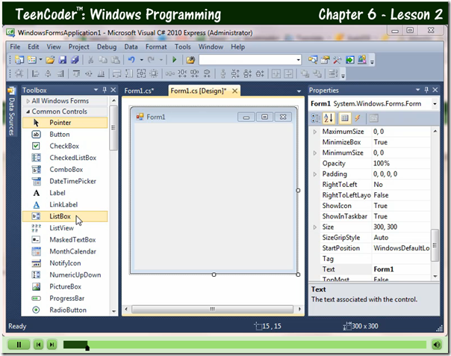Click the New Project toolbar icon
Screen dimensions: 451x356
19,60
